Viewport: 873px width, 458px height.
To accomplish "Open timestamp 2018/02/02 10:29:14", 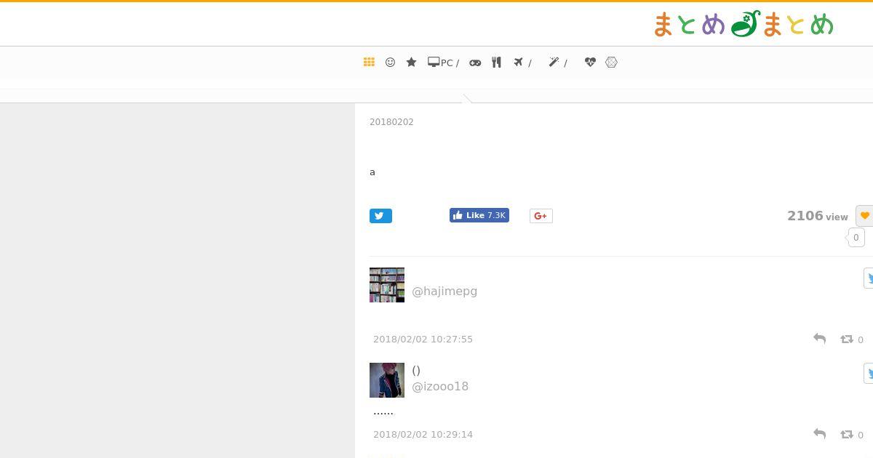I will [423, 435].
